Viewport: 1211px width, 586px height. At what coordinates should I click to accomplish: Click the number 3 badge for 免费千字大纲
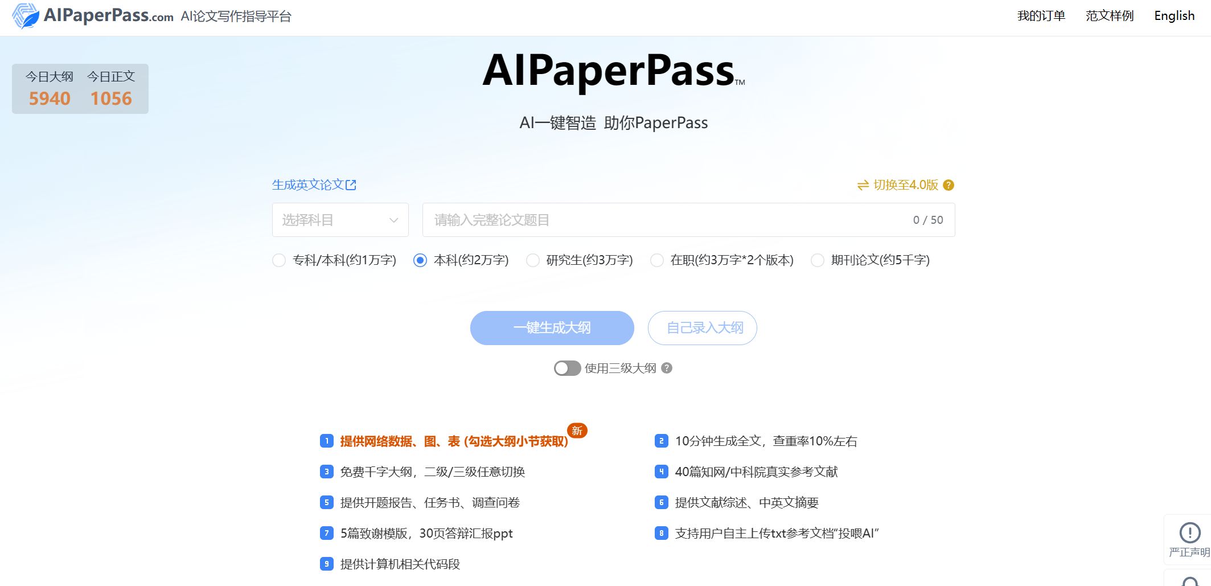pos(327,472)
